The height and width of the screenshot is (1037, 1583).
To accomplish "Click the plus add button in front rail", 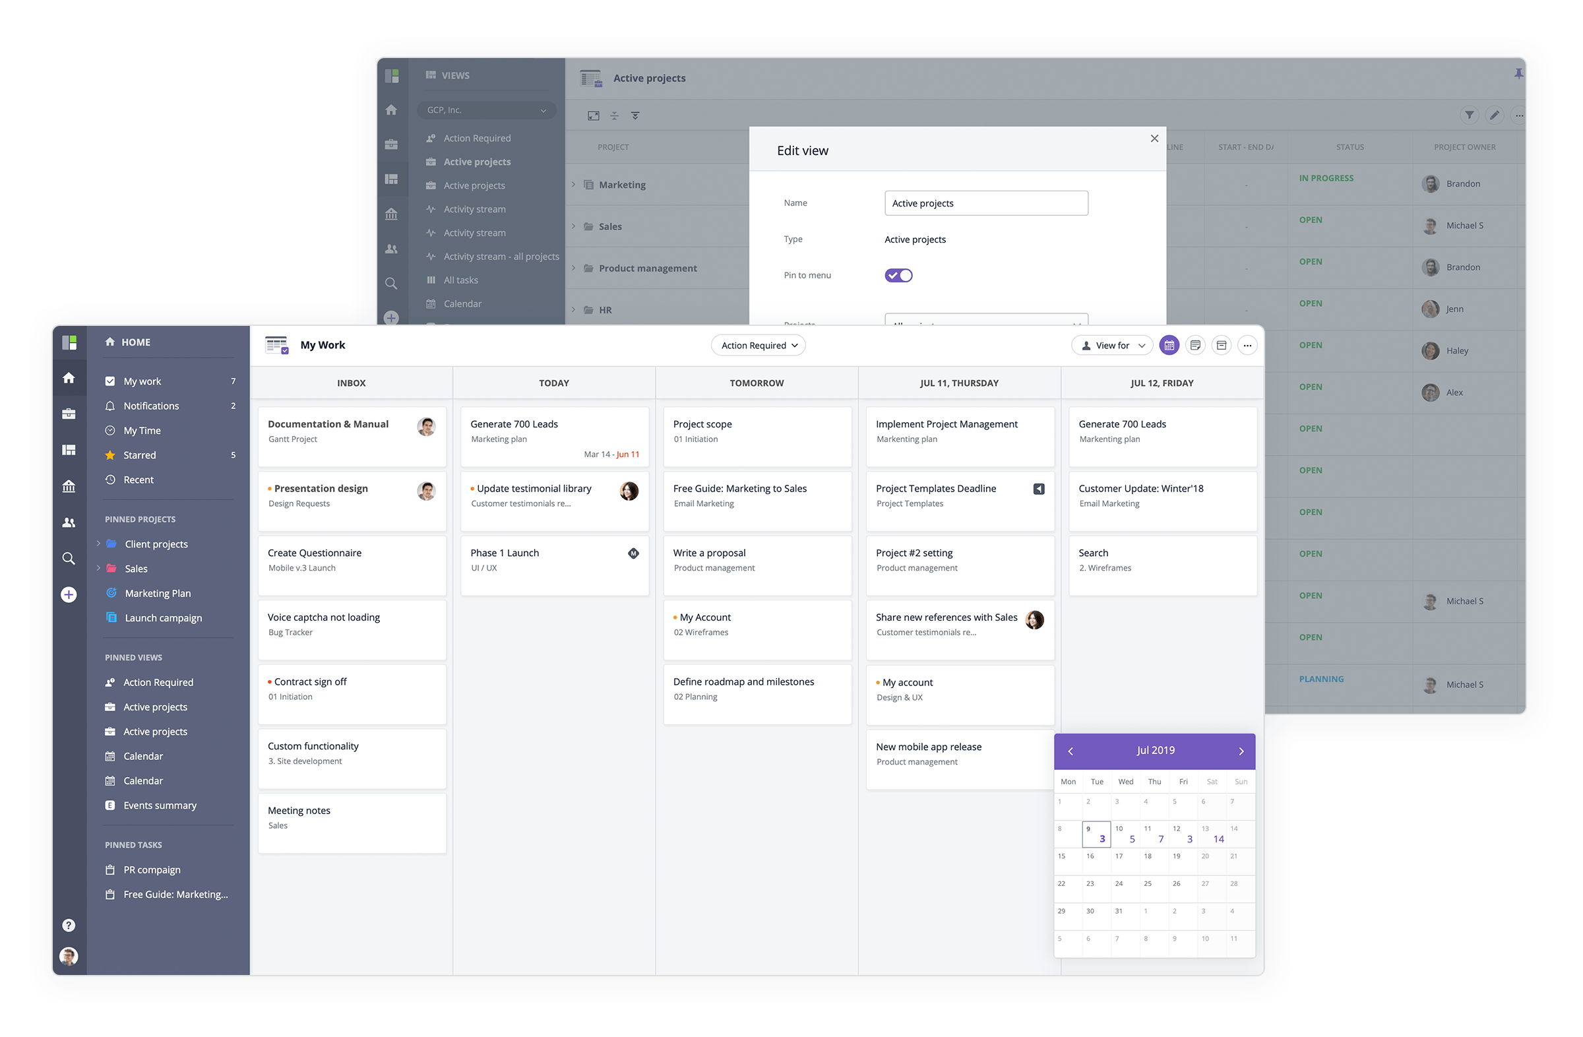I will pyautogui.click(x=69, y=594).
